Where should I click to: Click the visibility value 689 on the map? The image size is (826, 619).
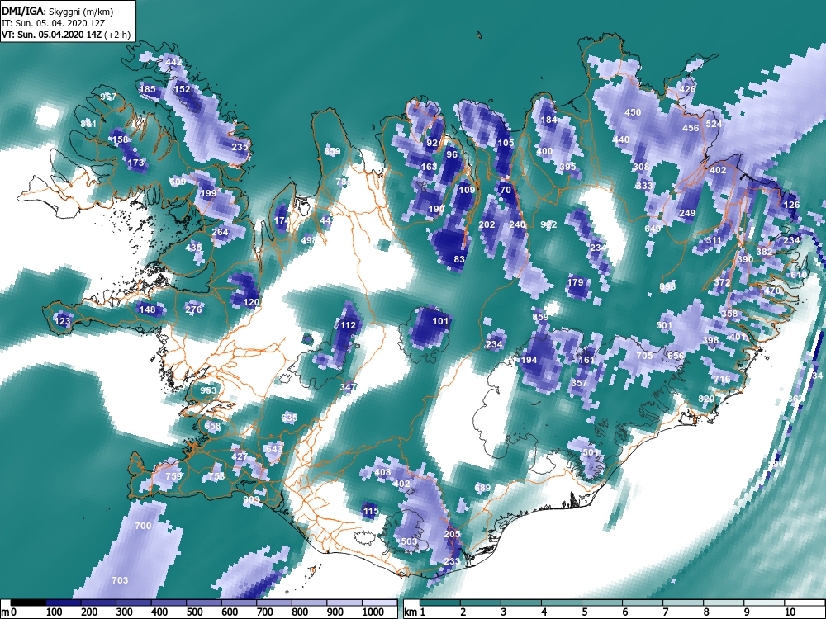coord(482,488)
